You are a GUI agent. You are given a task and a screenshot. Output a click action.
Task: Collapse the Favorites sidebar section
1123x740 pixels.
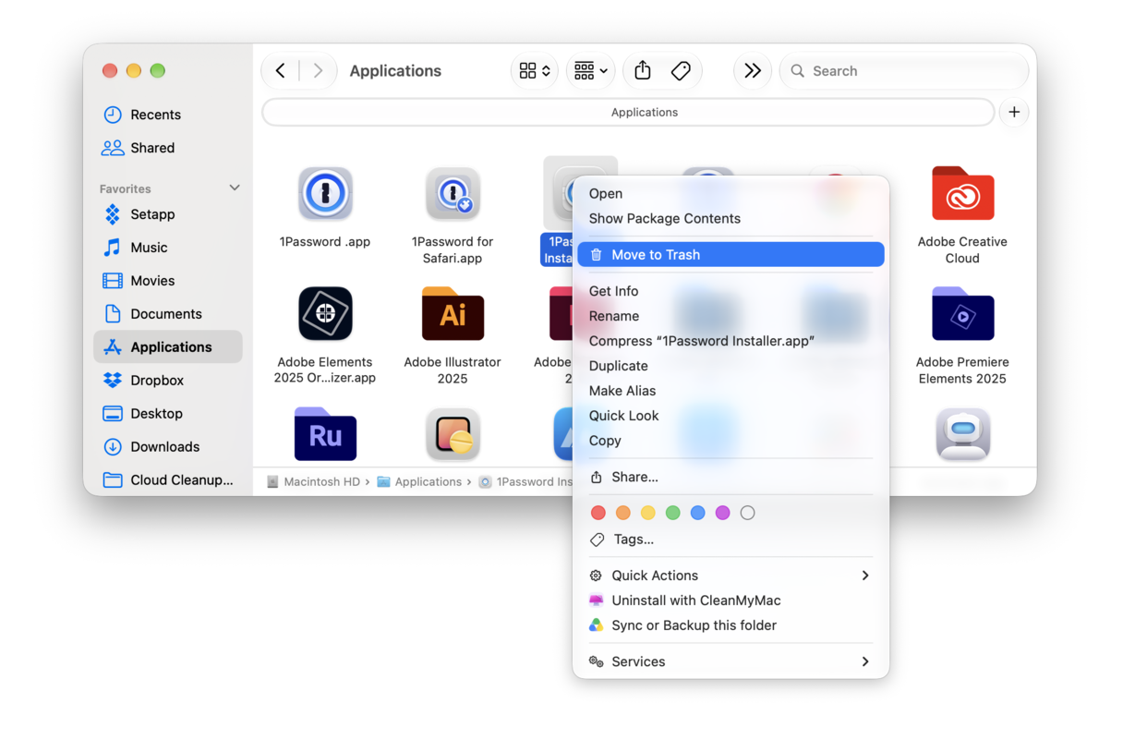(235, 188)
